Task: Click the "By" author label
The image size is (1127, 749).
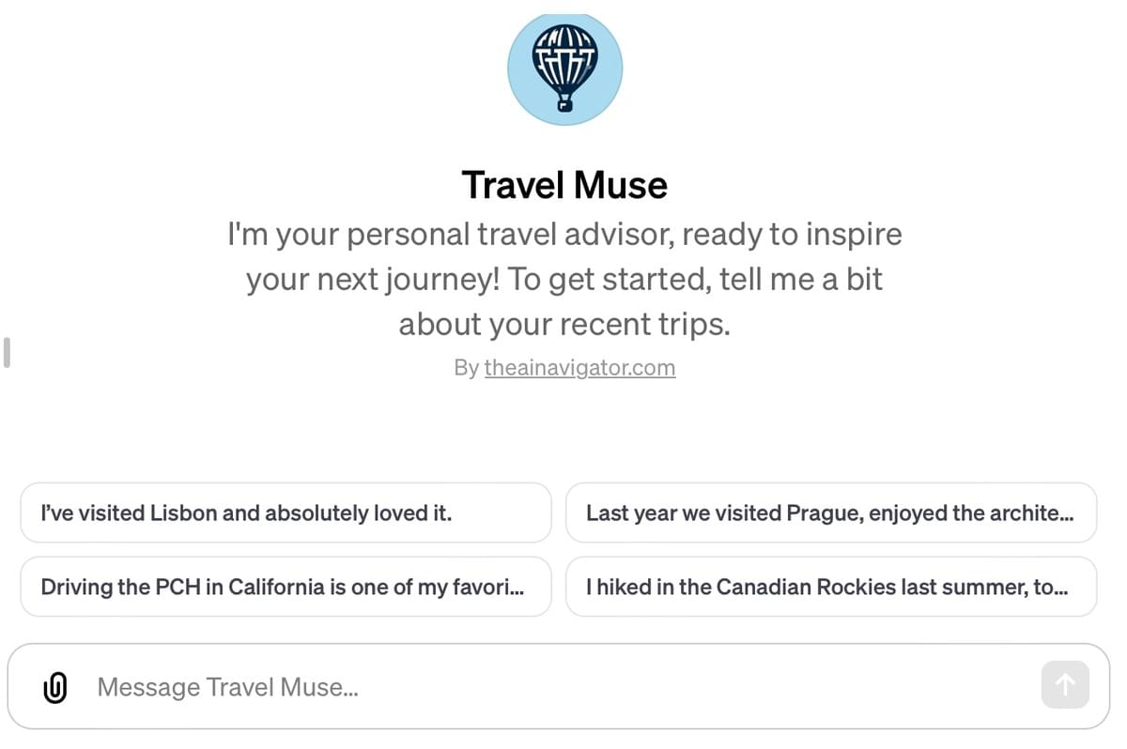Action: [466, 368]
